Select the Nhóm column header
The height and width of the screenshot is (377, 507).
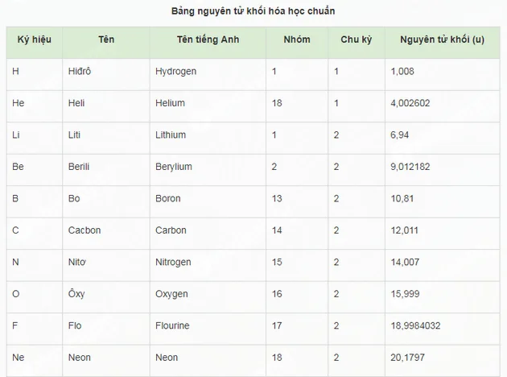click(297, 39)
